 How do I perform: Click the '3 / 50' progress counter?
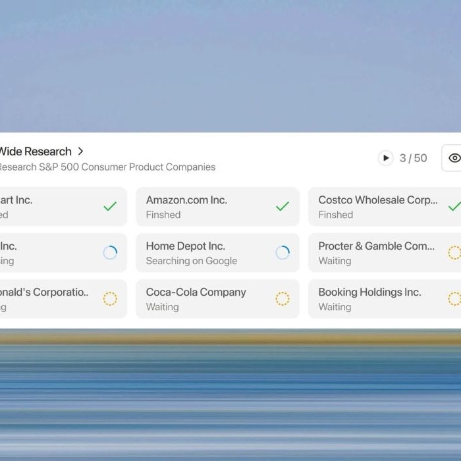coord(413,158)
